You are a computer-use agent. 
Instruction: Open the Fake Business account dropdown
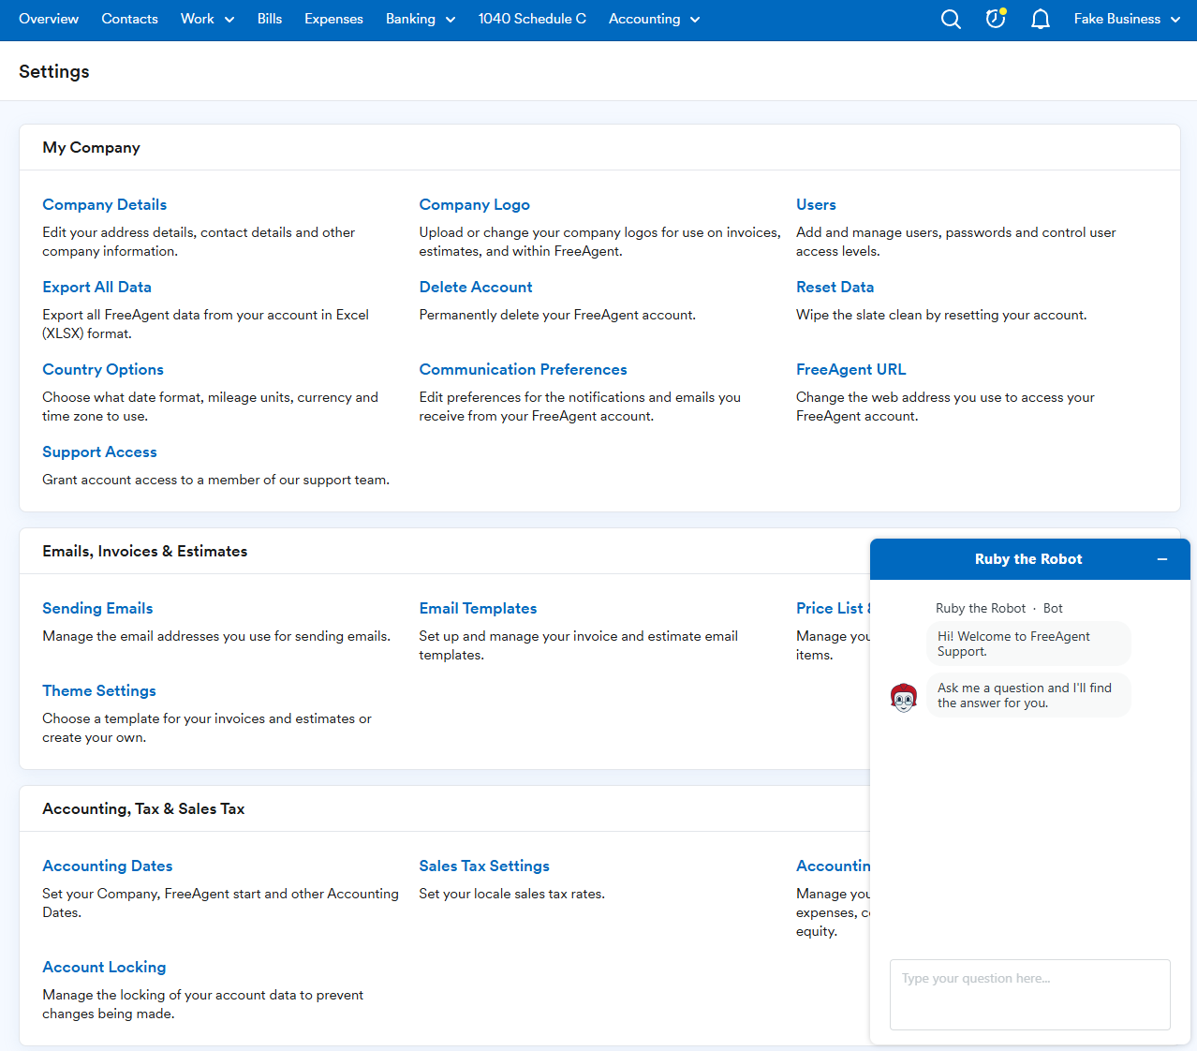click(1127, 19)
